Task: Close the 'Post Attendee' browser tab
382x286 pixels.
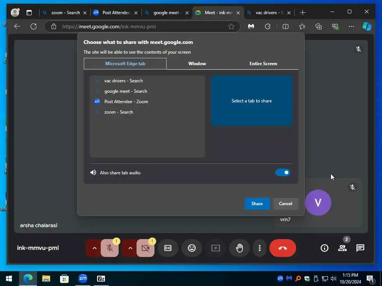Action: pos(136,13)
